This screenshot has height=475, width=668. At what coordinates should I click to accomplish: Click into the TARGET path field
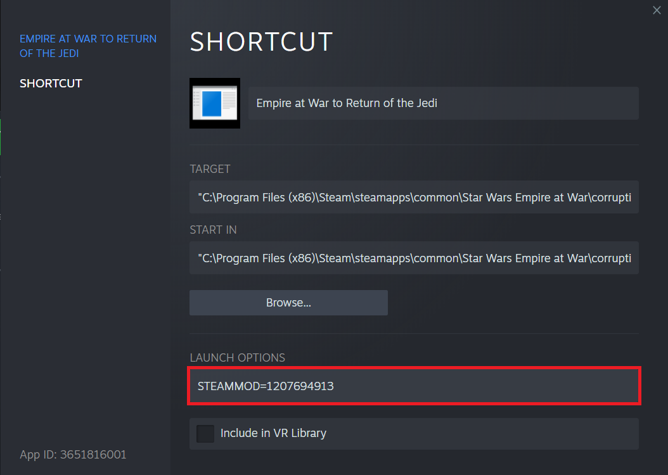click(x=414, y=197)
